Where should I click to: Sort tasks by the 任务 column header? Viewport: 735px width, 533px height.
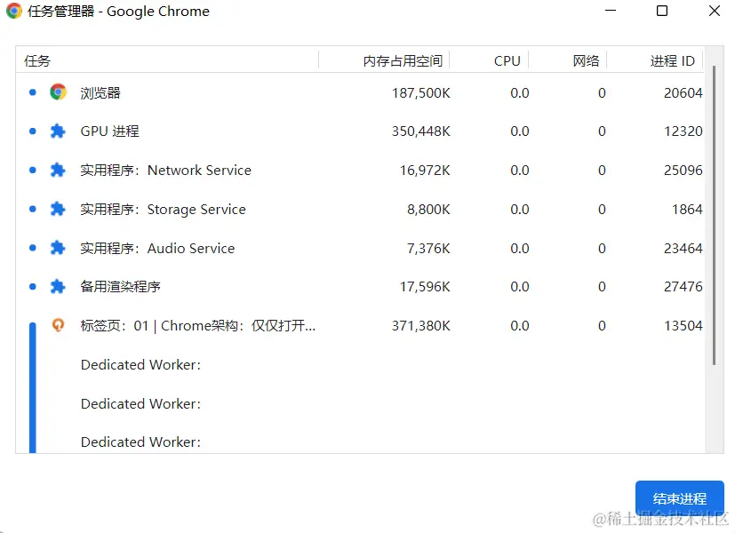pyautogui.click(x=38, y=61)
